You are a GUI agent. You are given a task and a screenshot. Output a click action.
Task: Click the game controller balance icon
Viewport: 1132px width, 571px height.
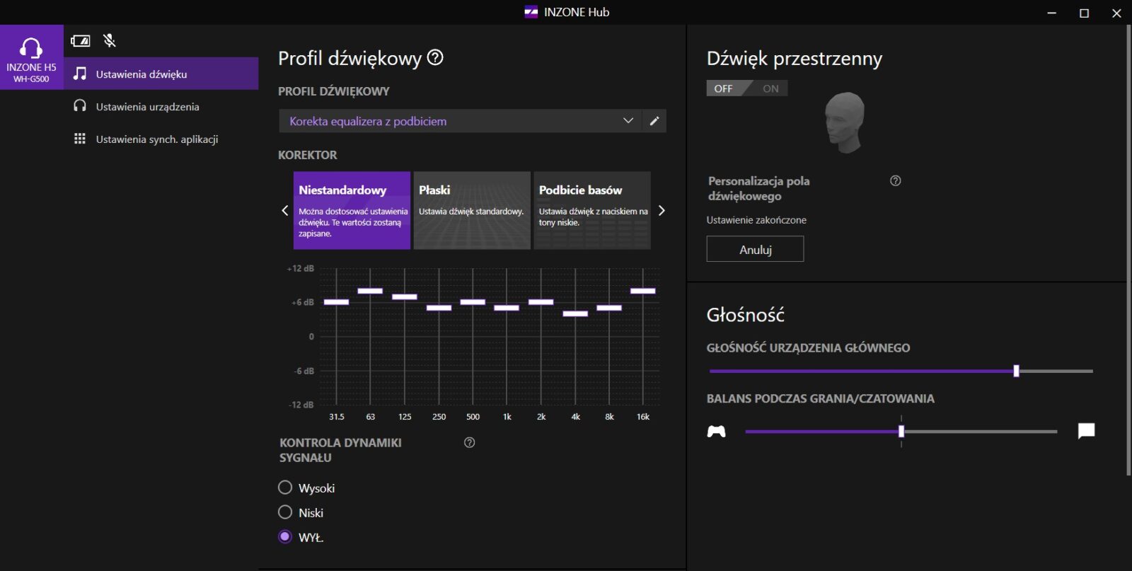(717, 432)
